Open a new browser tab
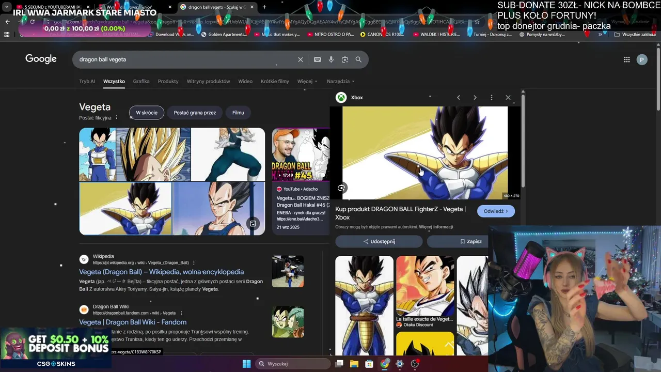Viewport: 661px width, 372px height. tap(264, 7)
